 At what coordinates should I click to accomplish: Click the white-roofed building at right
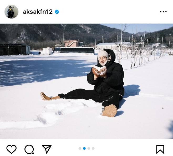tap(114, 46)
